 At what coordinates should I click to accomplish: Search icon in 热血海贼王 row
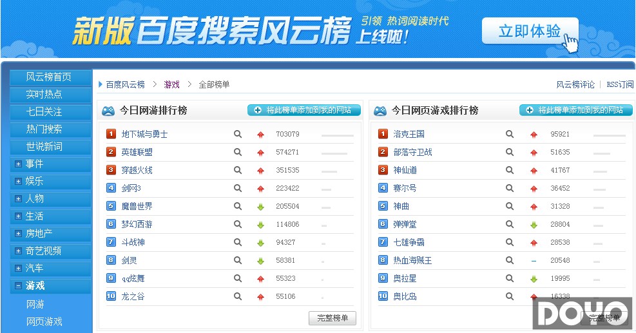point(510,260)
